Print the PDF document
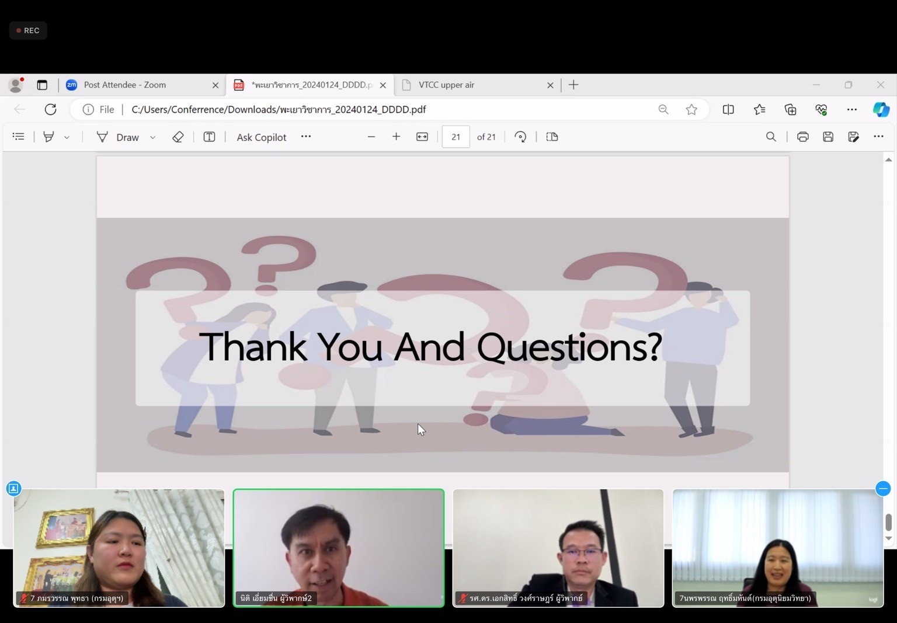 803,137
